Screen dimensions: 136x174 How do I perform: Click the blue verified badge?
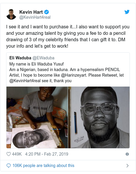point(47,12)
